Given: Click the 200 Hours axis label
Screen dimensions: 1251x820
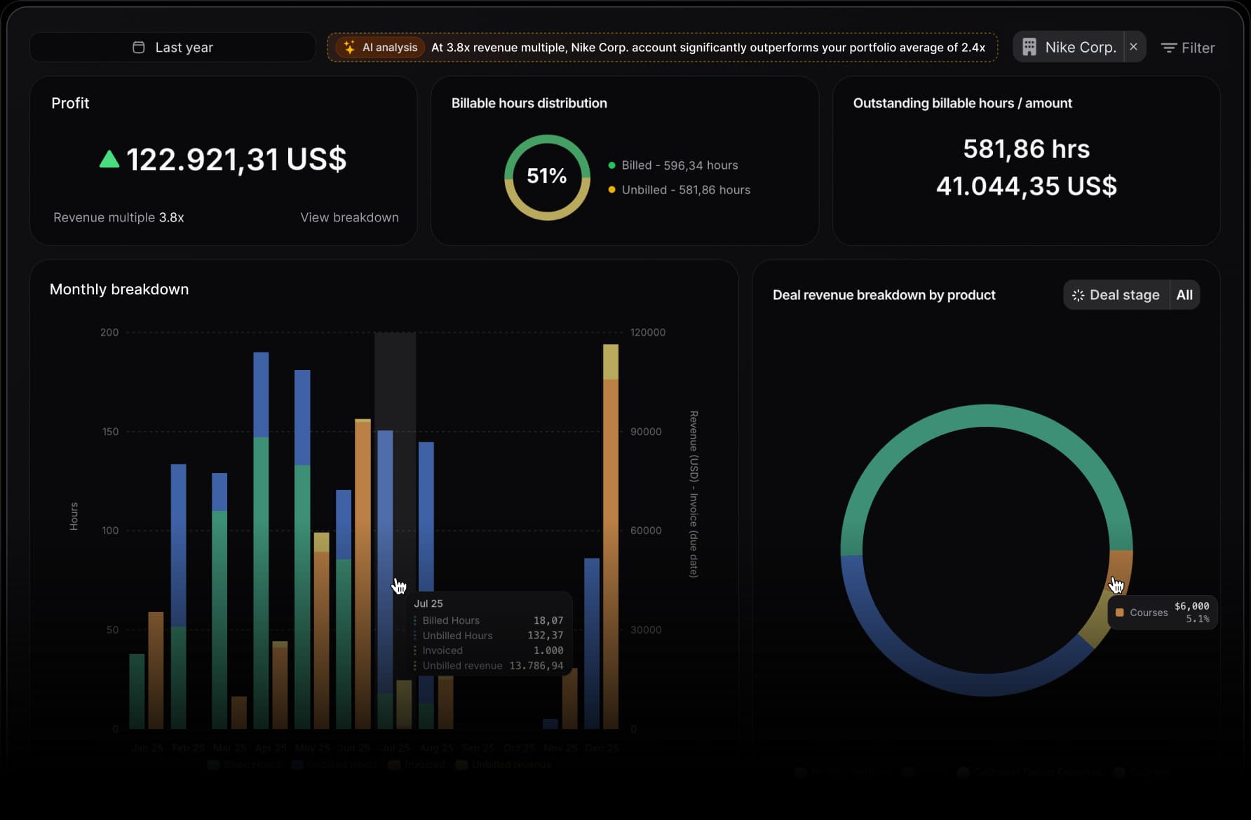Looking at the screenshot, I should click(109, 332).
